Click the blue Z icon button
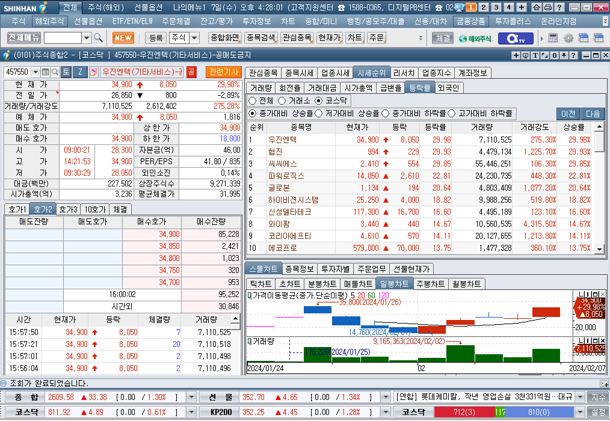Screen dimensions: 610x421 (80, 72)
